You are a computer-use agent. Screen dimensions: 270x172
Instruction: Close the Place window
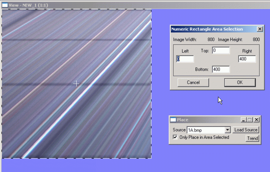(256, 120)
